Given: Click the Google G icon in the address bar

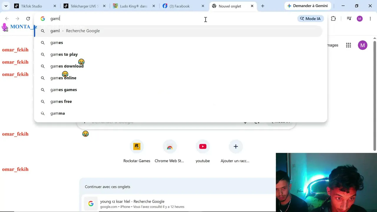Looking at the screenshot, I should coord(43,19).
